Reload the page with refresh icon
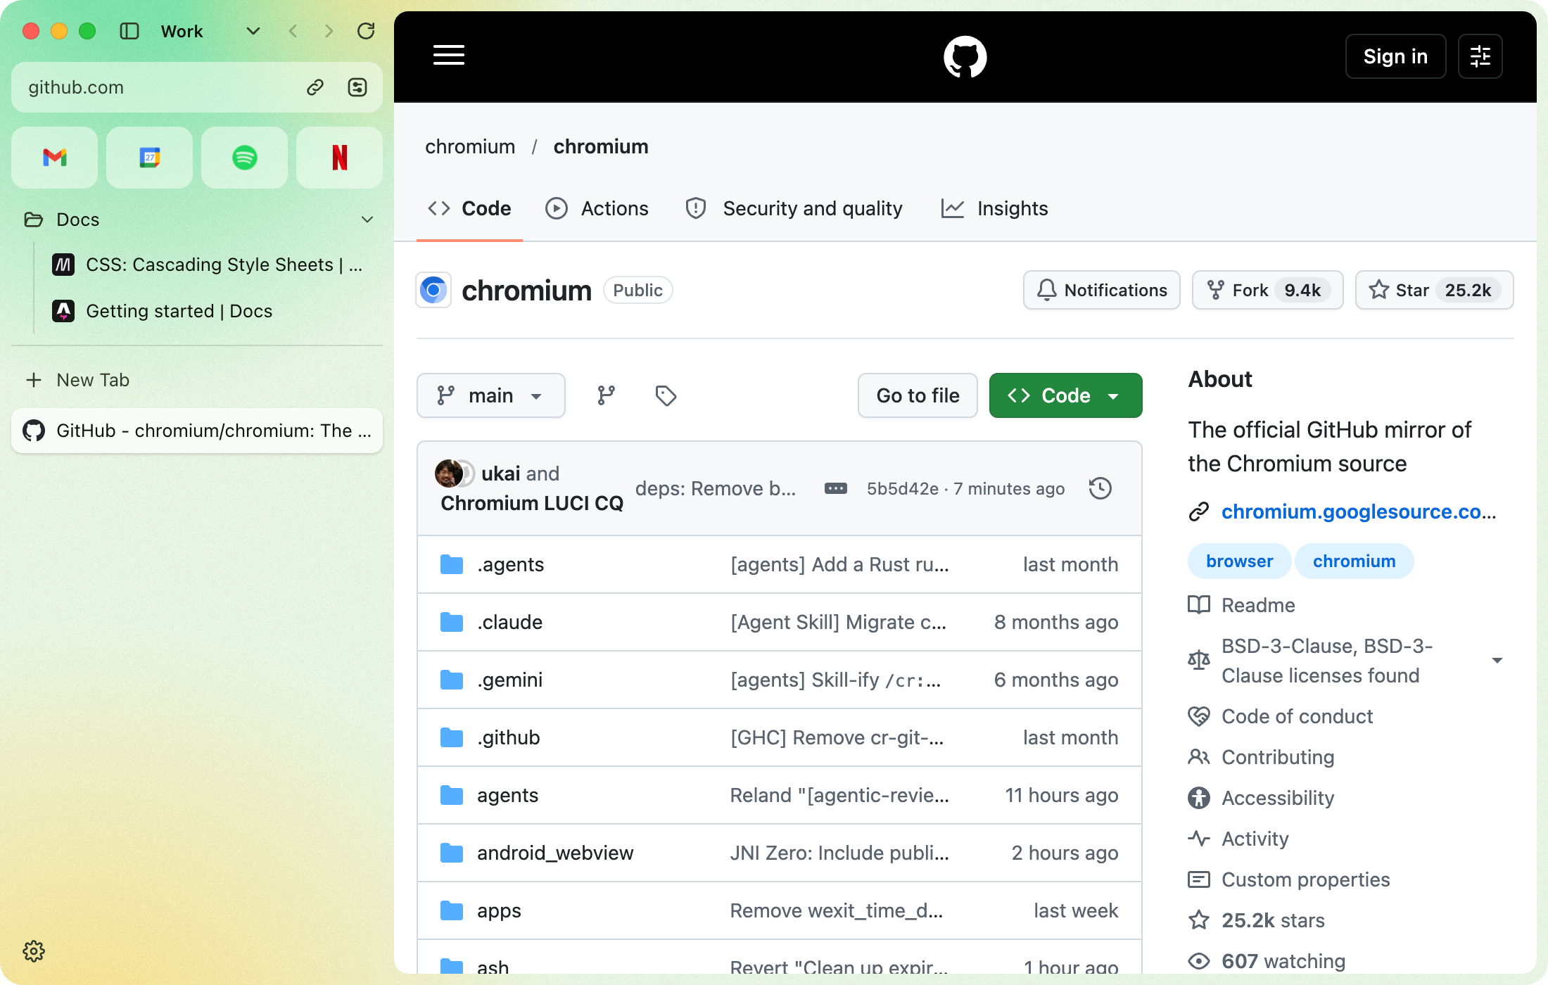The width and height of the screenshot is (1548, 985). click(x=366, y=31)
